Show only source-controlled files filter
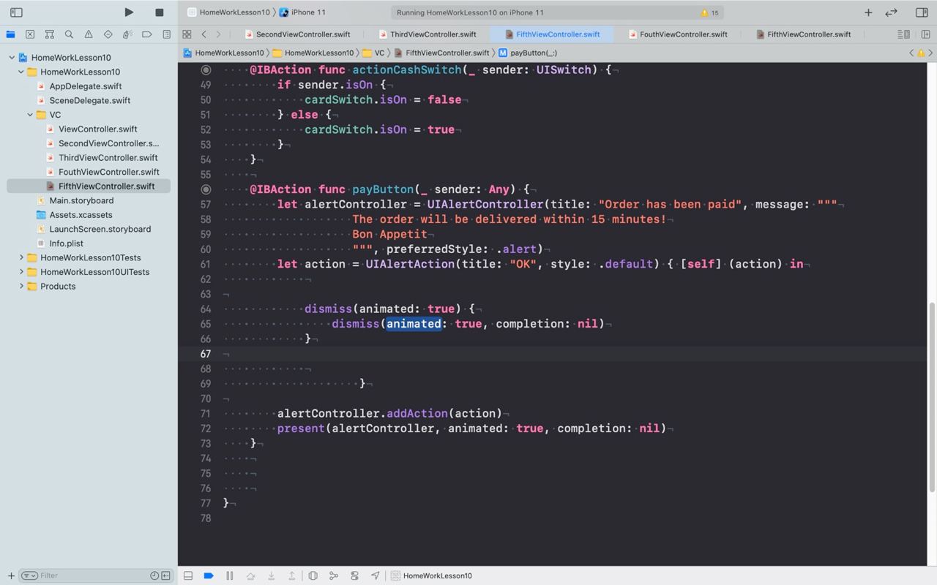The width and height of the screenshot is (937, 585). (166, 575)
